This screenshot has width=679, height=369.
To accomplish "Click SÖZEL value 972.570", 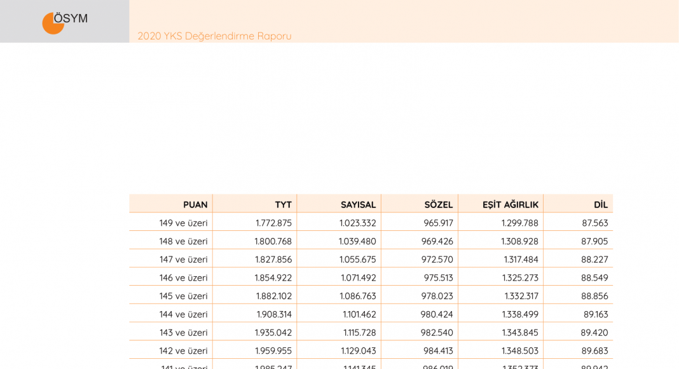I will tap(437, 260).
